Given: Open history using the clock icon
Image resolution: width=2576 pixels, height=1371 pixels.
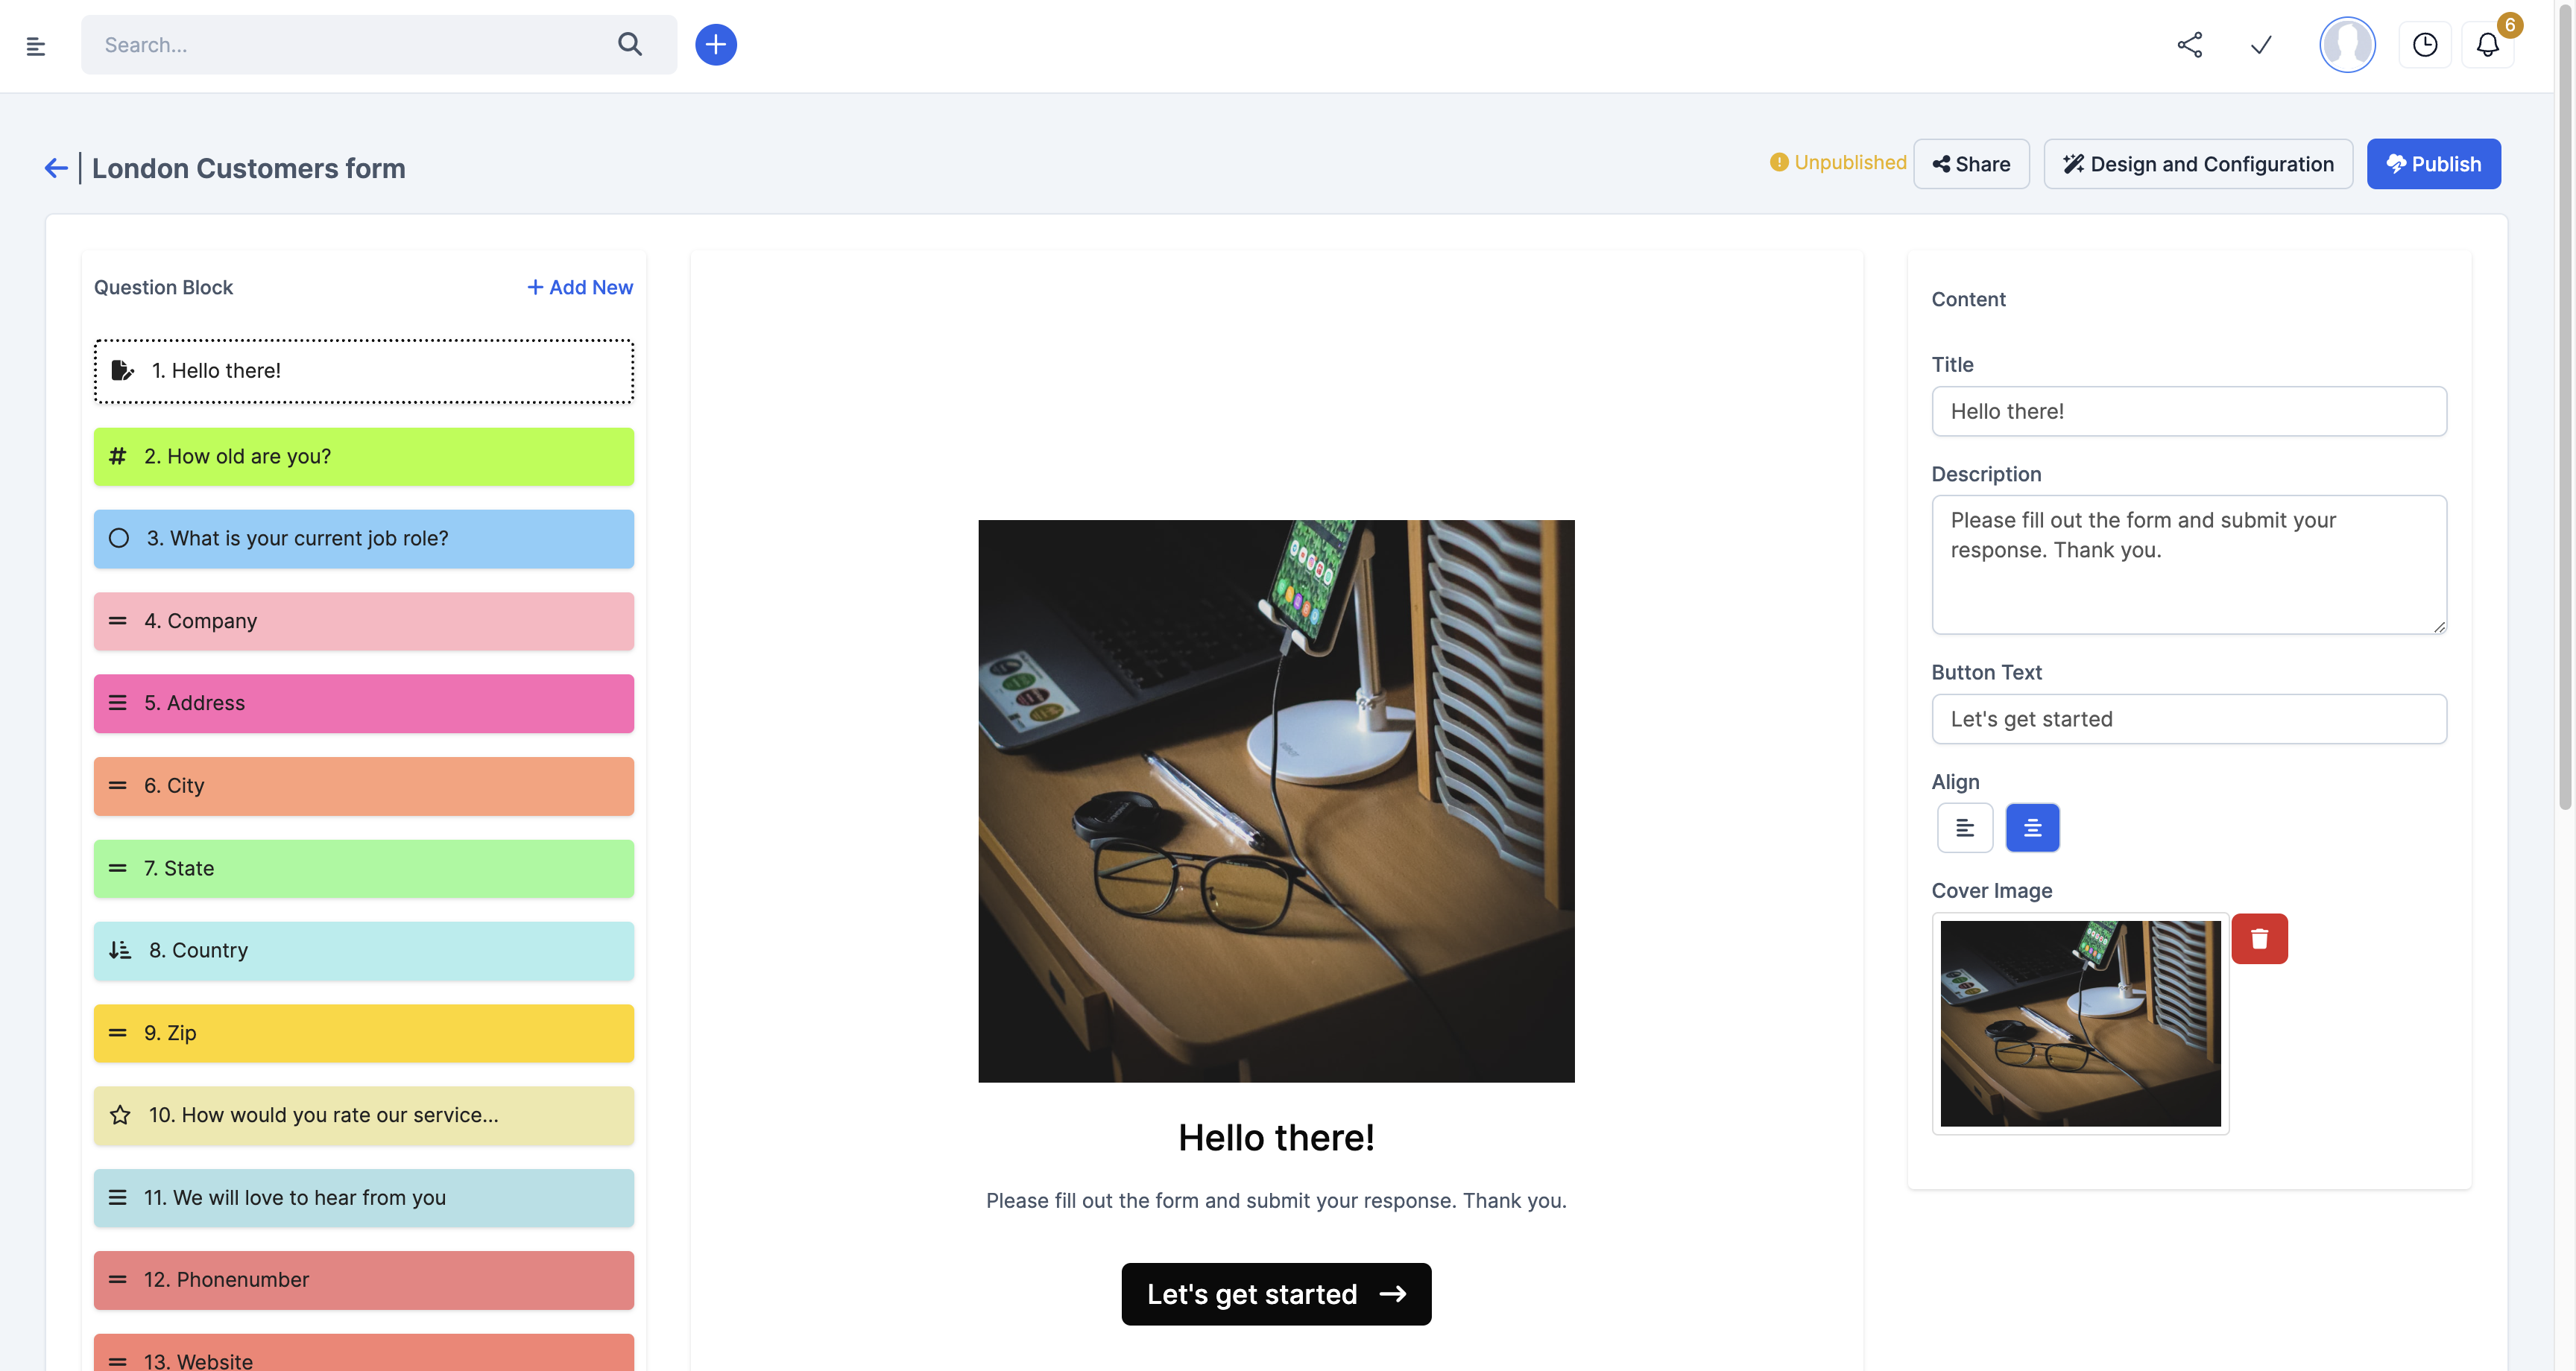Looking at the screenshot, I should coord(2426,45).
